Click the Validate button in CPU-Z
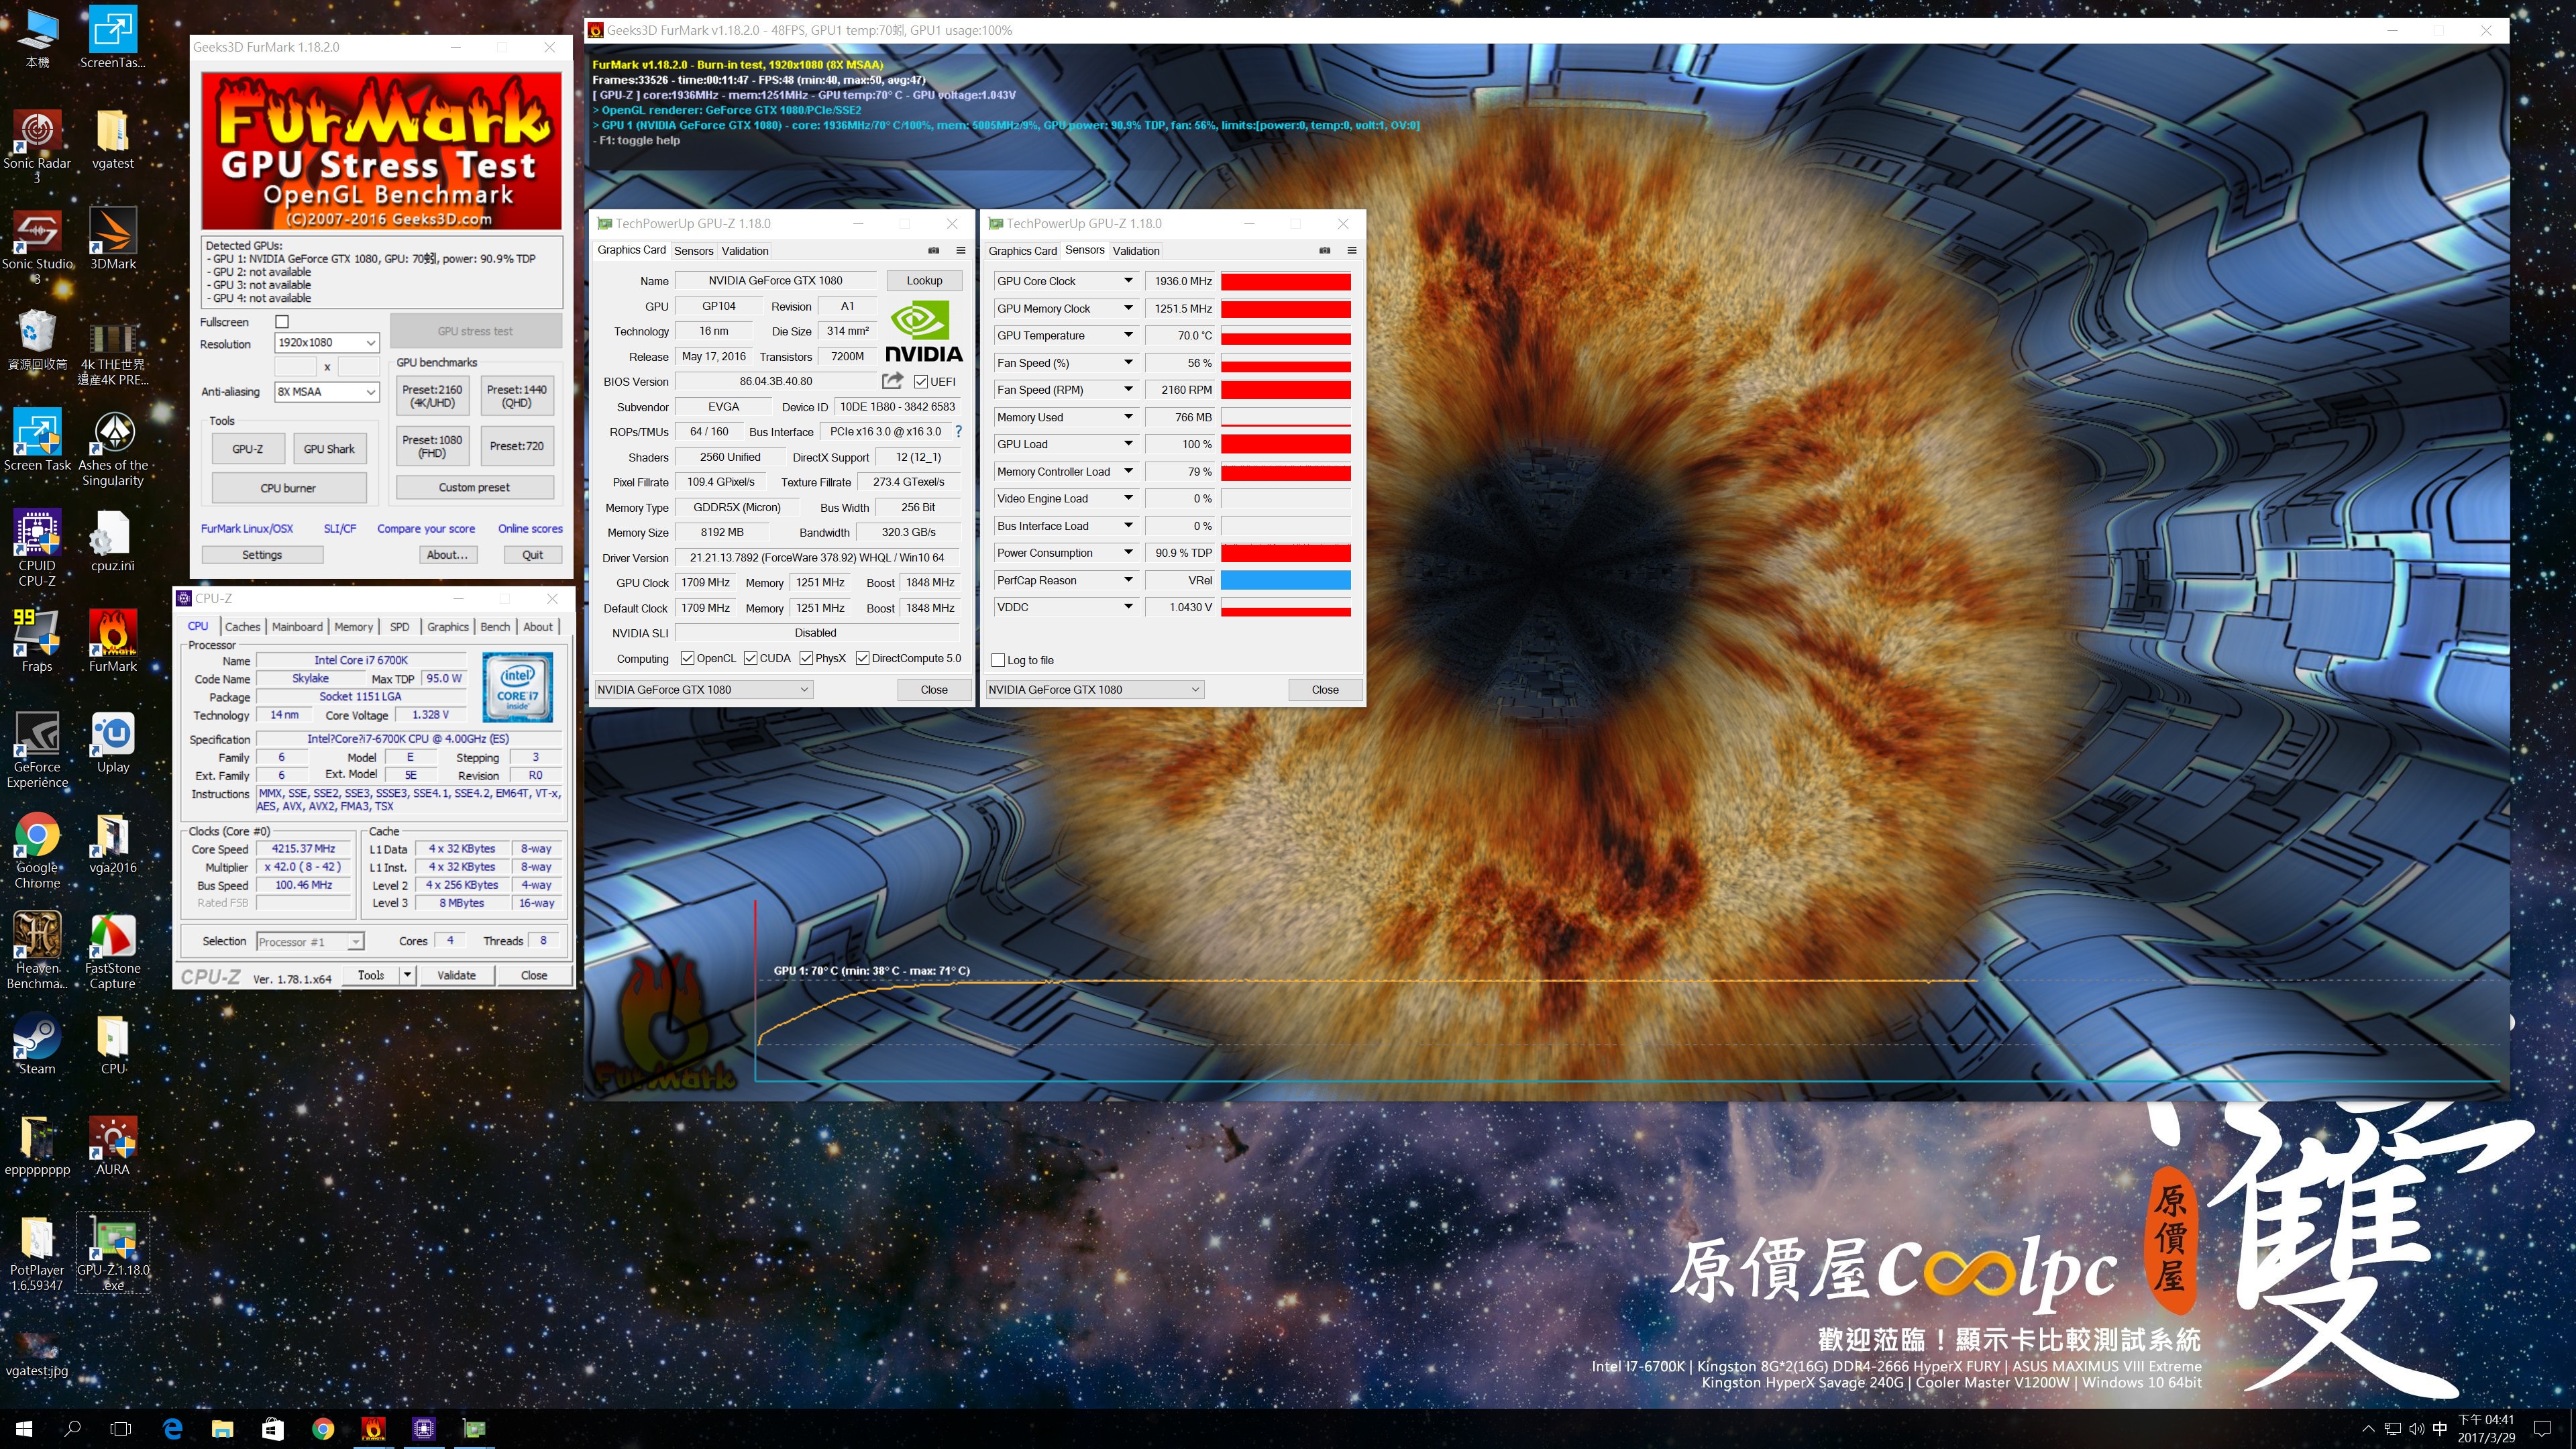 click(456, 975)
